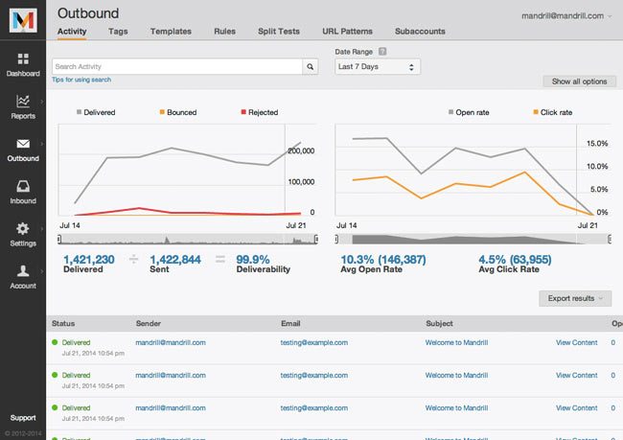
Task: Toggle the Delivered legend series
Action: click(96, 112)
